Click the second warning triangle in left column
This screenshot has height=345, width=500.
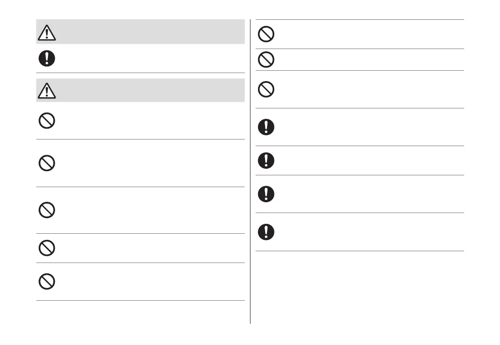pyautogui.click(x=47, y=90)
